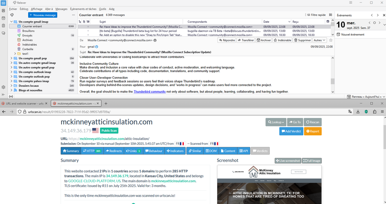This screenshot has height=204, width=386.
Task: Open Thunderbird settings gear icon
Action: [x=3, y=87]
